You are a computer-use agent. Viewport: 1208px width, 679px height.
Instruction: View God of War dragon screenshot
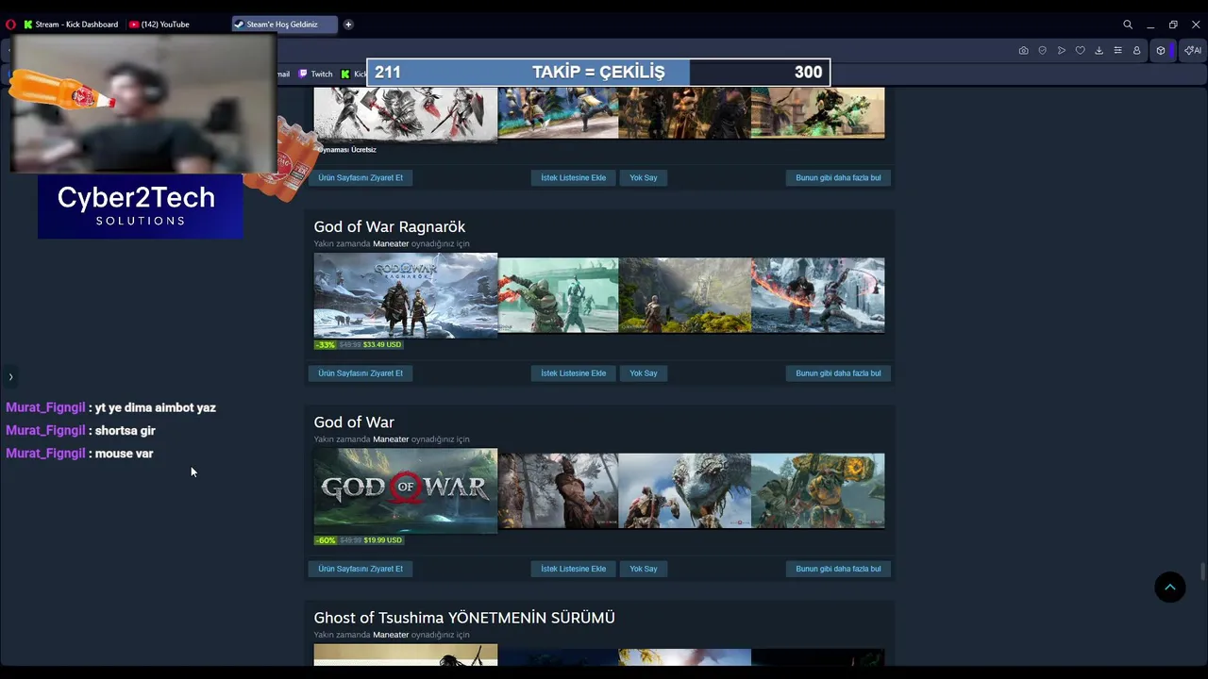click(685, 490)
